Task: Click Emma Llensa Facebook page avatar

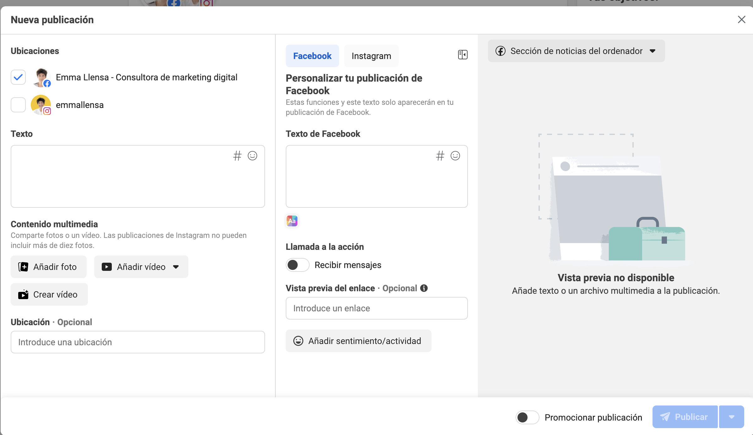Action: 41,78
